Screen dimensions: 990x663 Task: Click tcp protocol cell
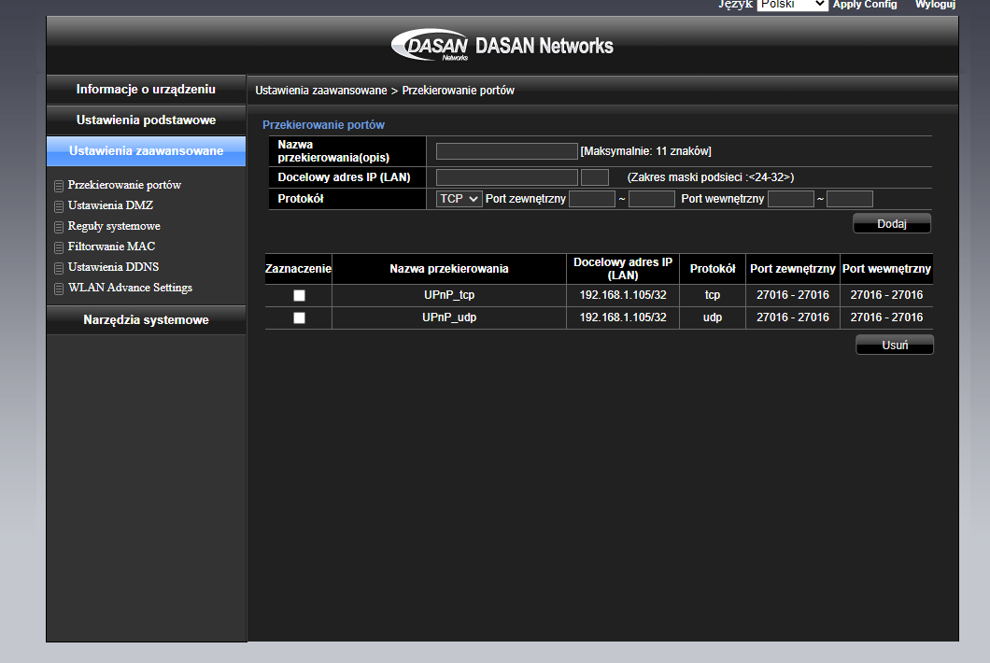click(x=713, y=295)
